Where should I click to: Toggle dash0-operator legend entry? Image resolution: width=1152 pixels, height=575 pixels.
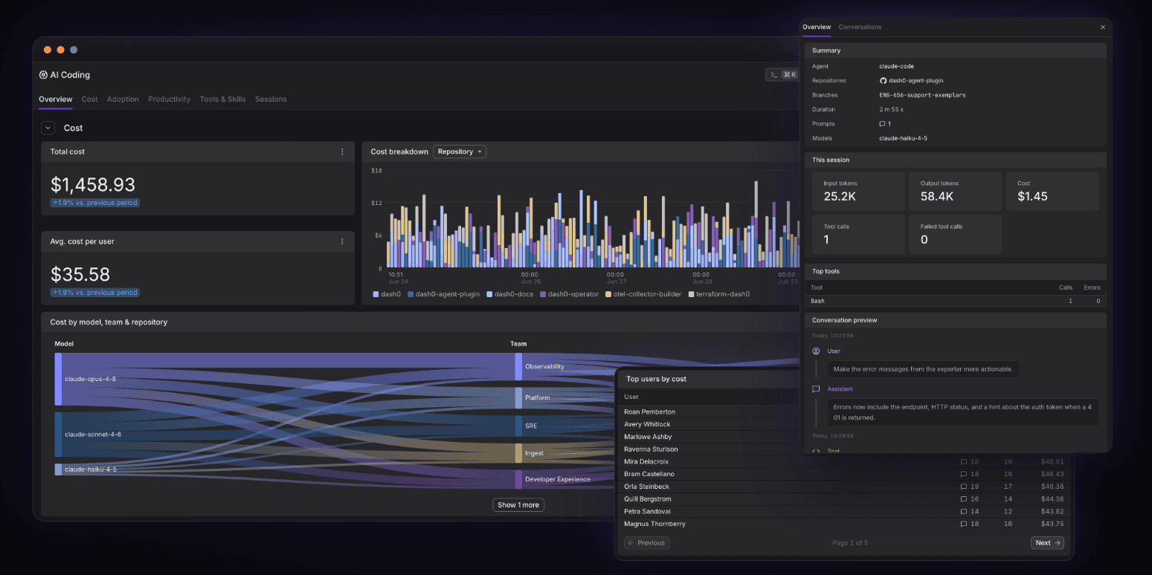(569, 294)
